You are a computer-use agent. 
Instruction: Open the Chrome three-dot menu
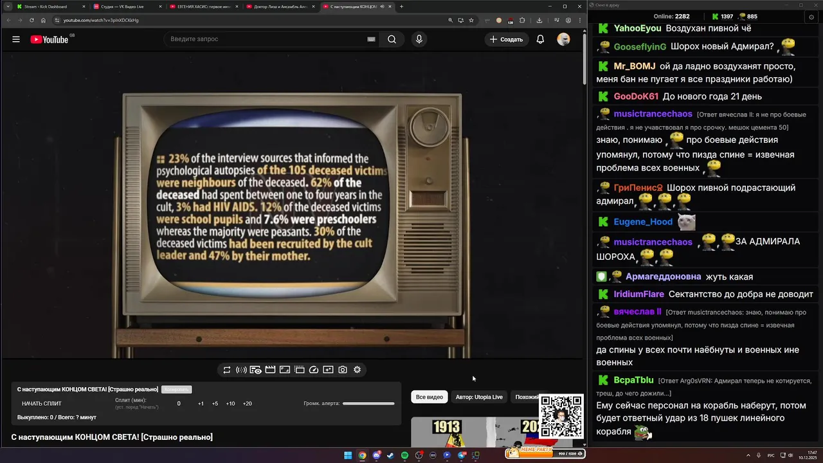579,20
